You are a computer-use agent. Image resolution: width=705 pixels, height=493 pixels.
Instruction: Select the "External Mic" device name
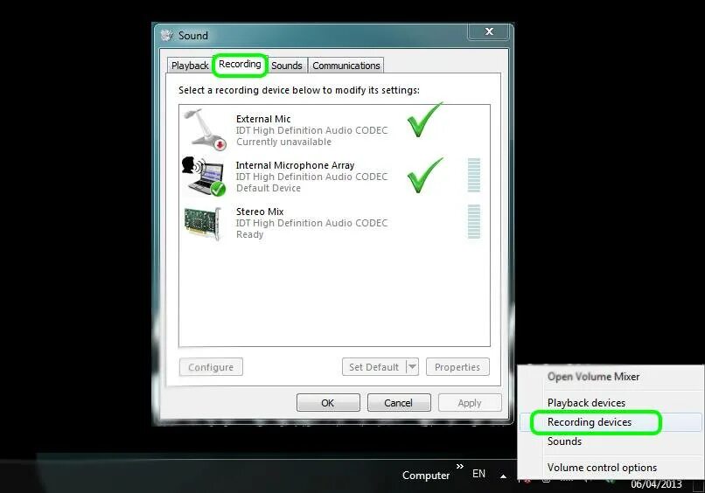[x=263, y=119]
